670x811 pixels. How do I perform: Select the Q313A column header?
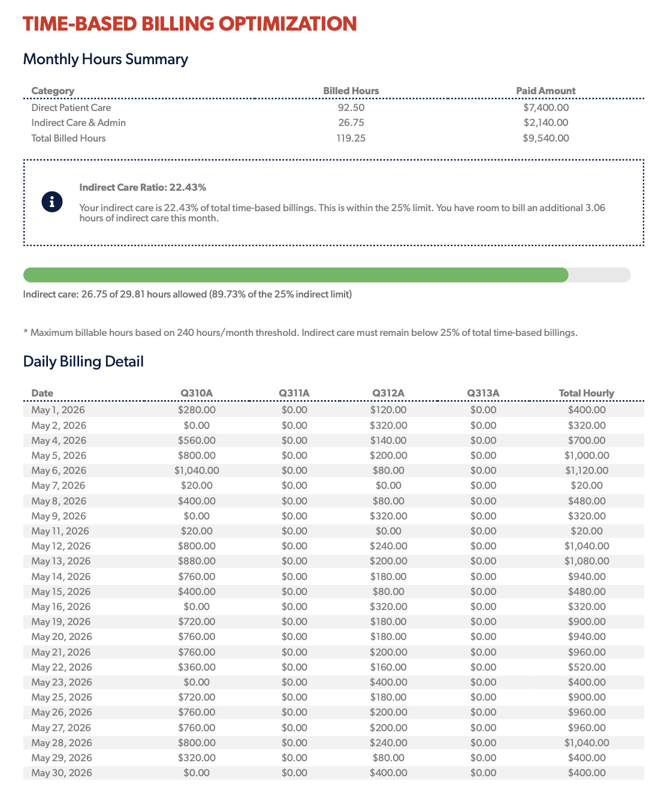(483, 393)
